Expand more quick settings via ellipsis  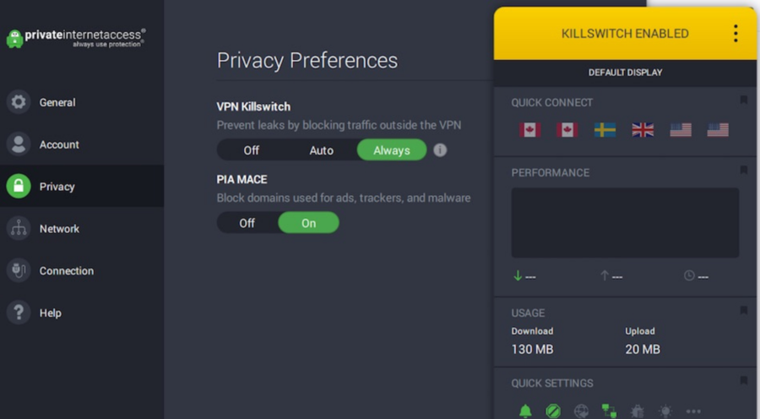coord(693,411)
